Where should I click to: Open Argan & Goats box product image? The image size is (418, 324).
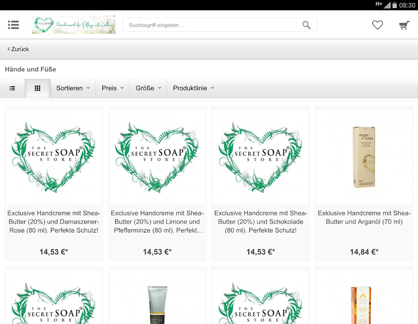(364, 157)
